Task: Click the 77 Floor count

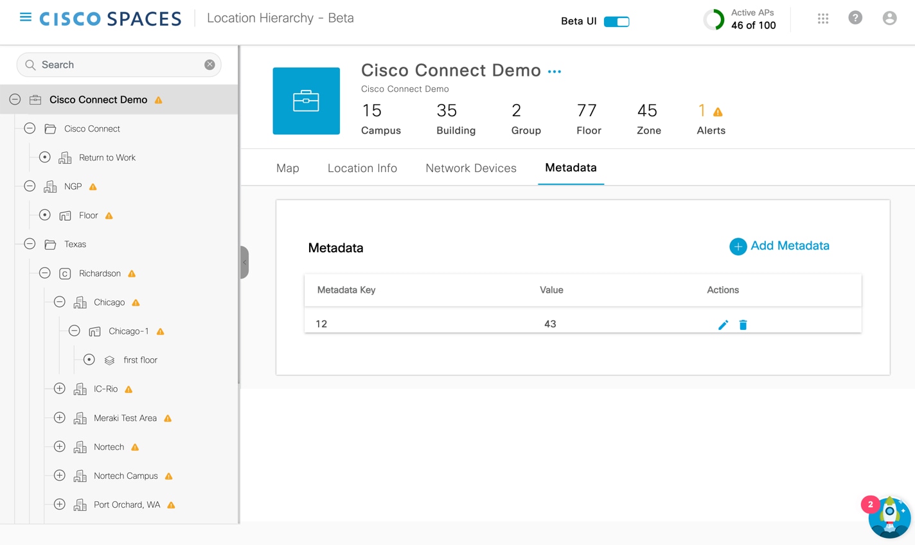Action: pos(589,119)
